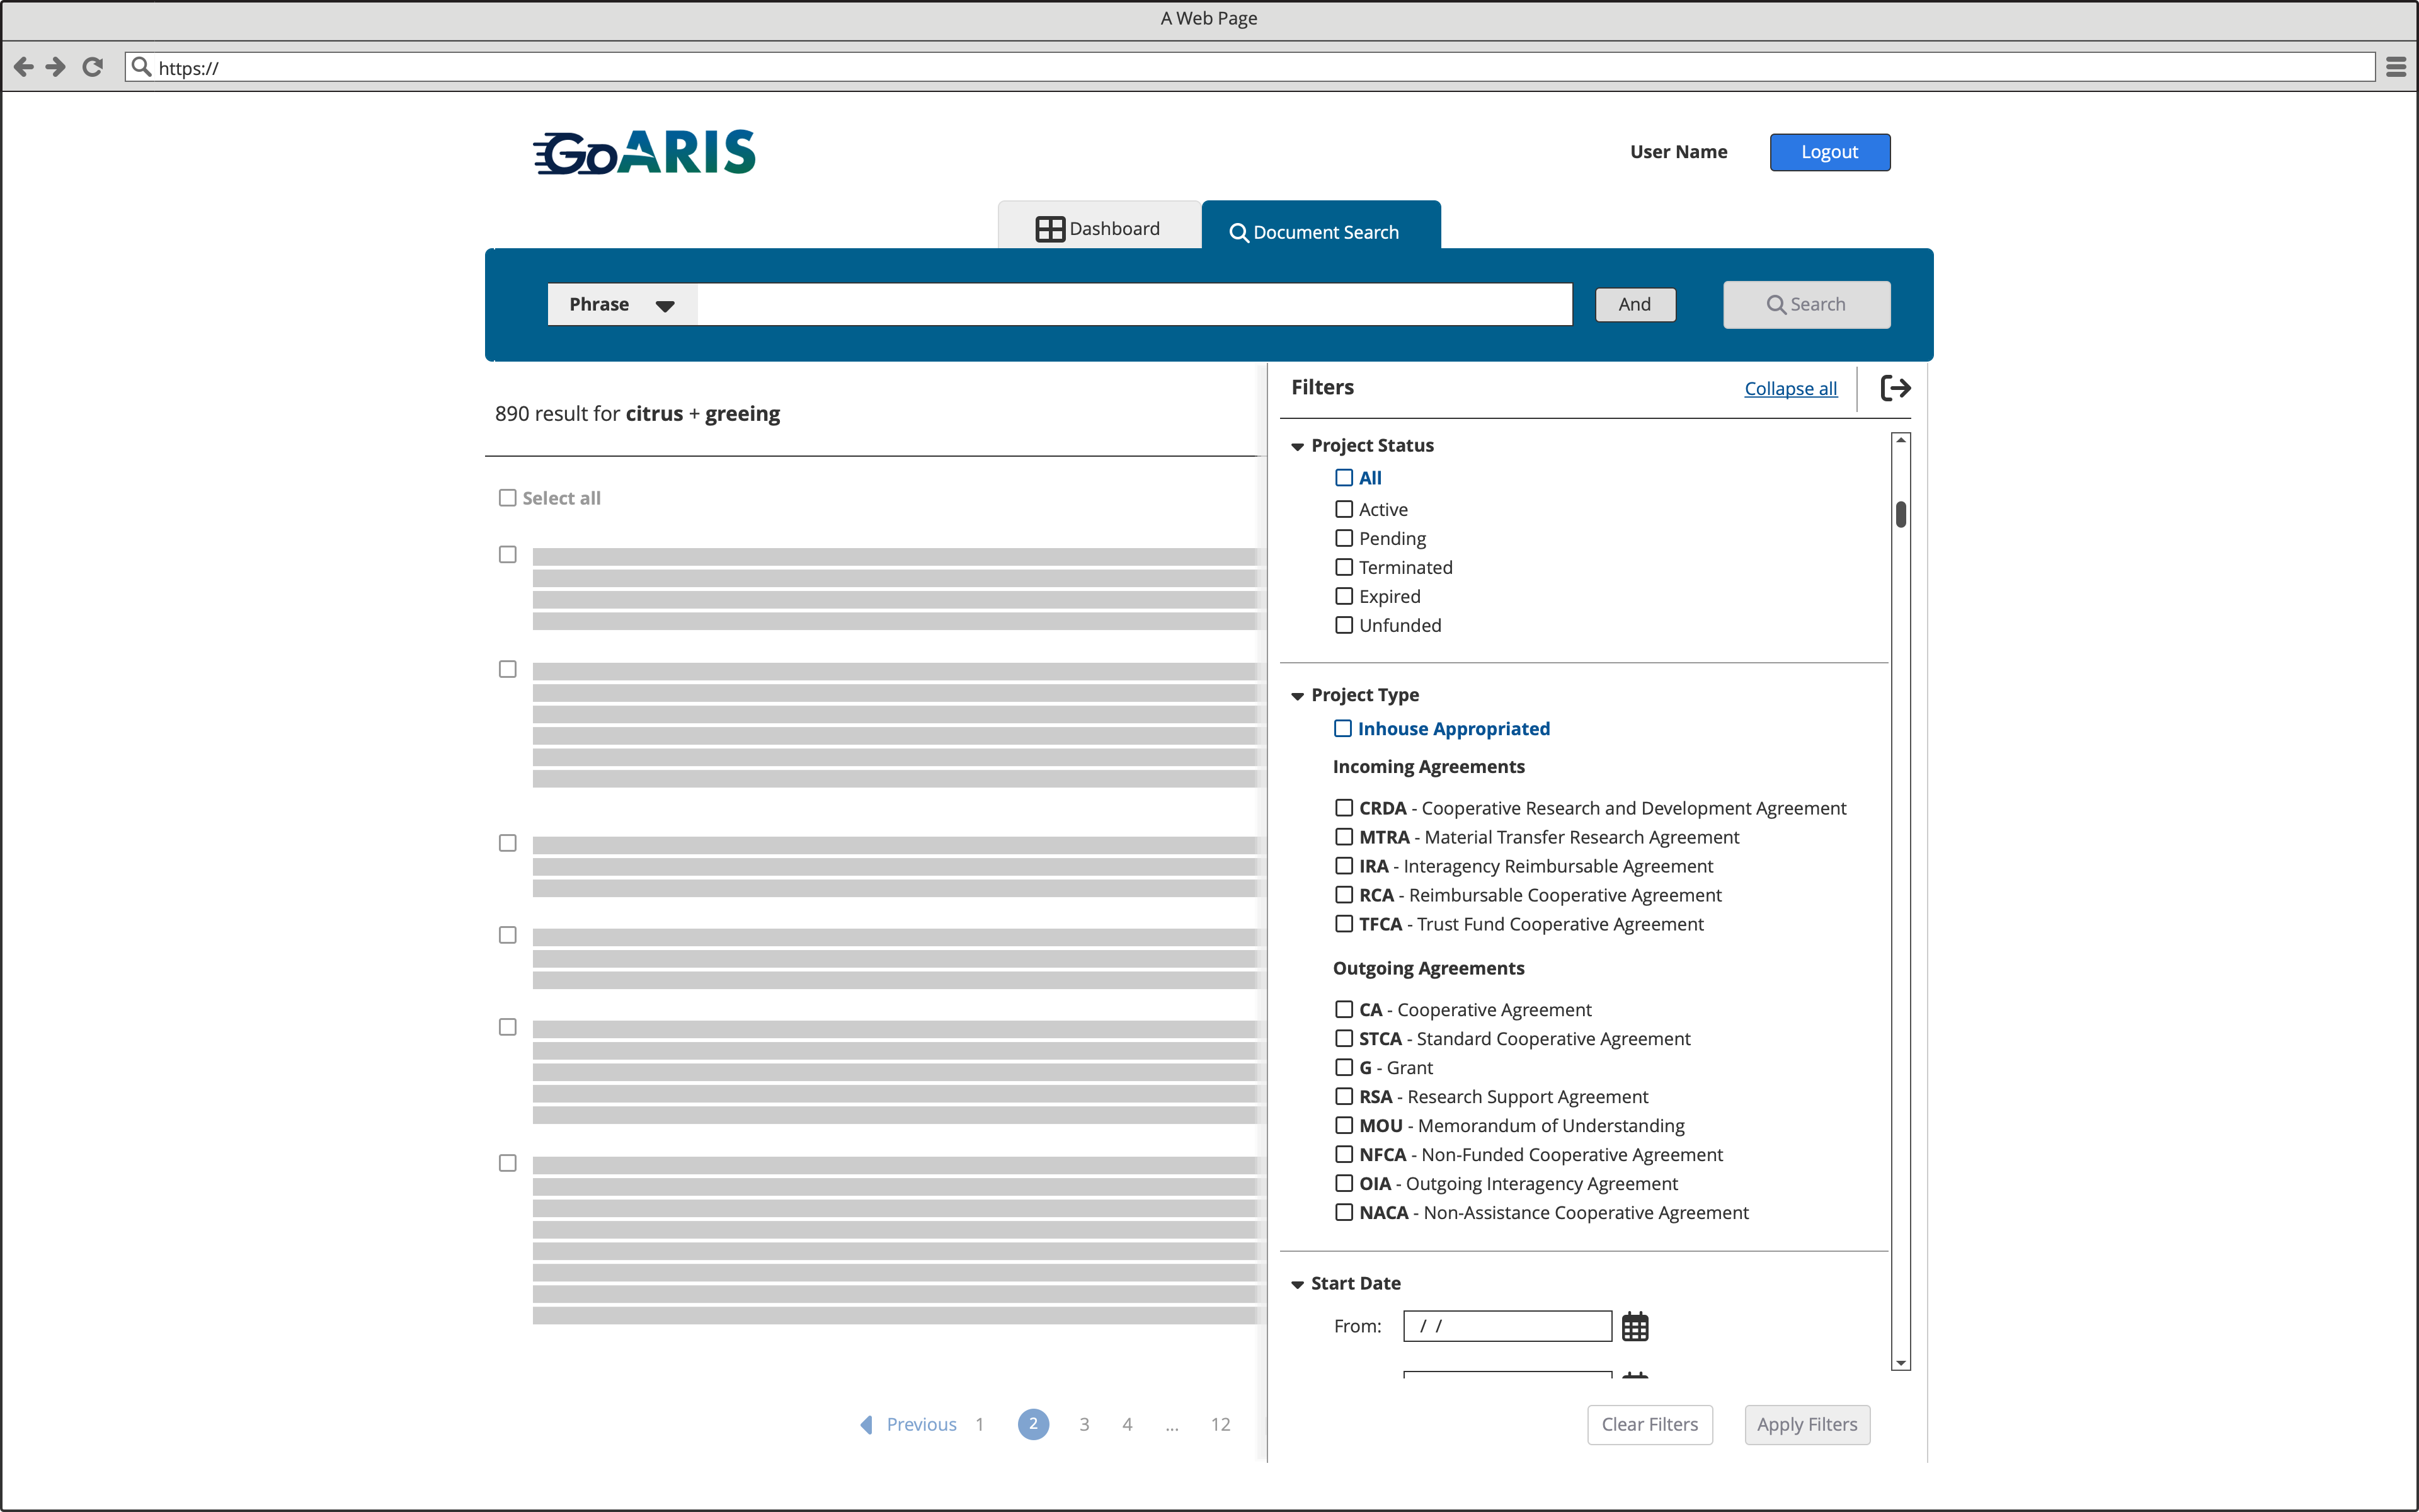Enable the Active project status checkbox
This screenshot has height=1512, width=2419.
pyautogui.click(x=1344, y=509)
